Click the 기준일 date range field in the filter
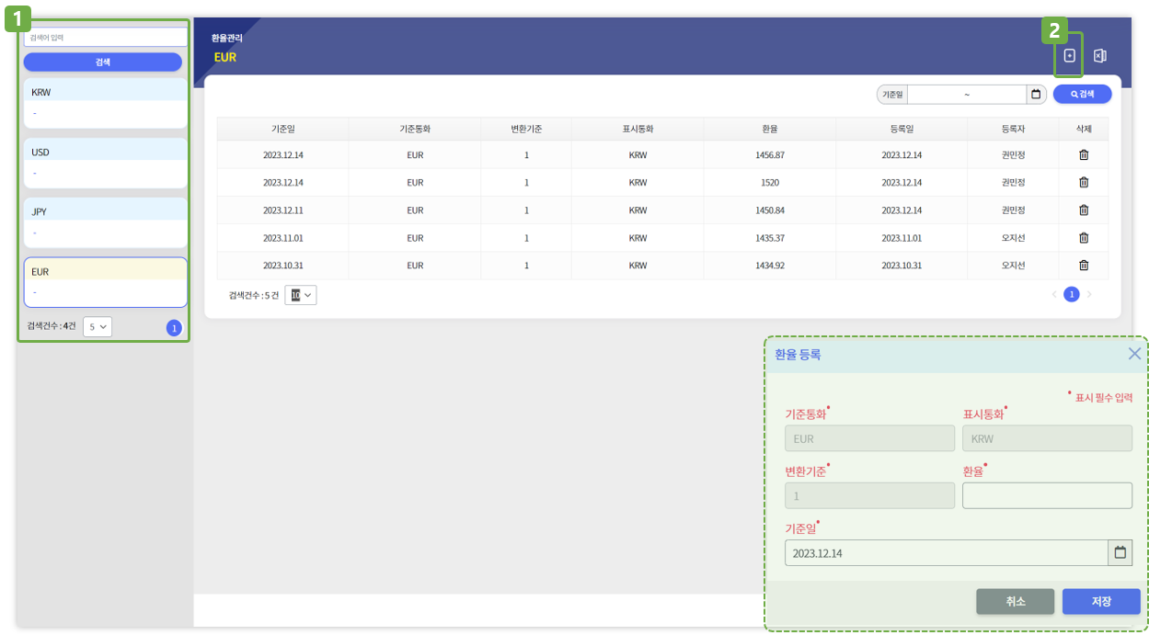This screenshot has height=635, width=1149. point(967,94)
